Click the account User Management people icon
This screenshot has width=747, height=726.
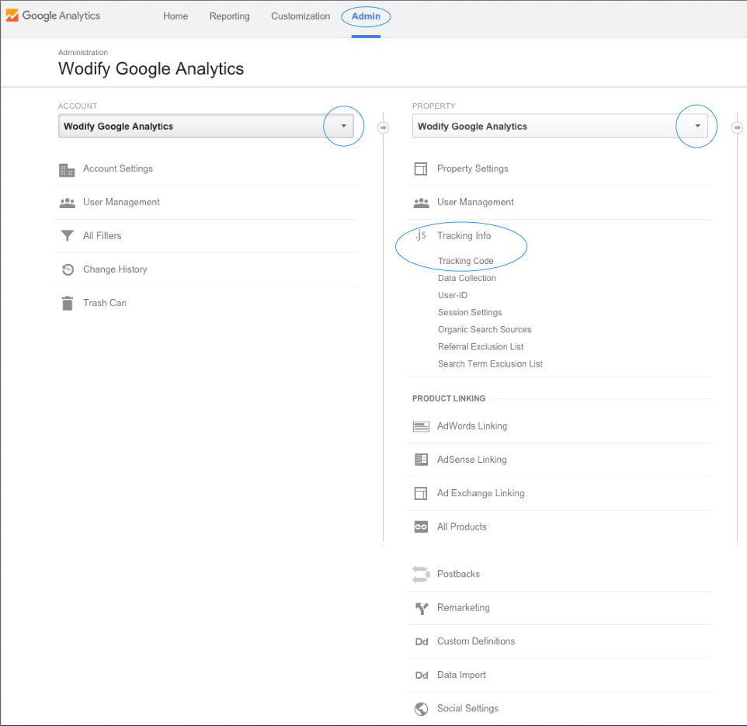(68, 203)
